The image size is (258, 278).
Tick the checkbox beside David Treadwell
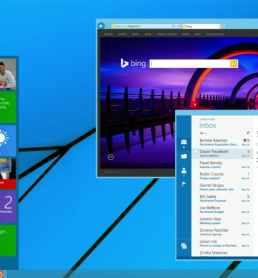click(196, 151)
